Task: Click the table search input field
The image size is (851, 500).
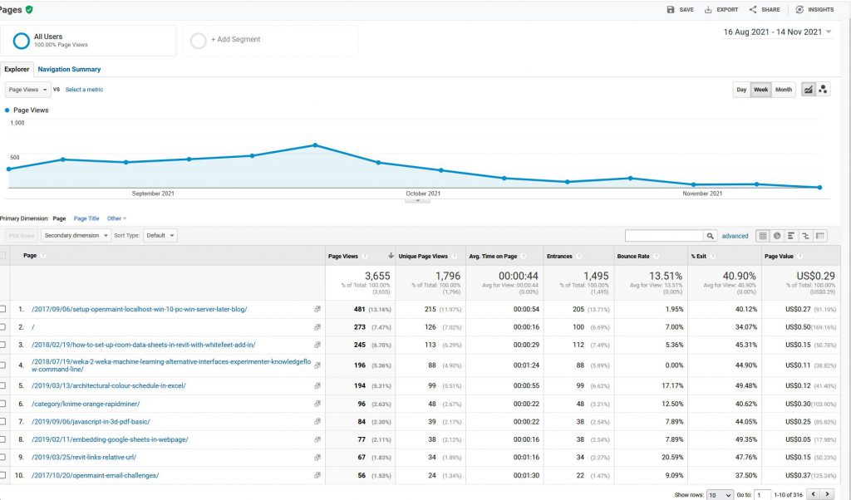Action: coord(663,236)
